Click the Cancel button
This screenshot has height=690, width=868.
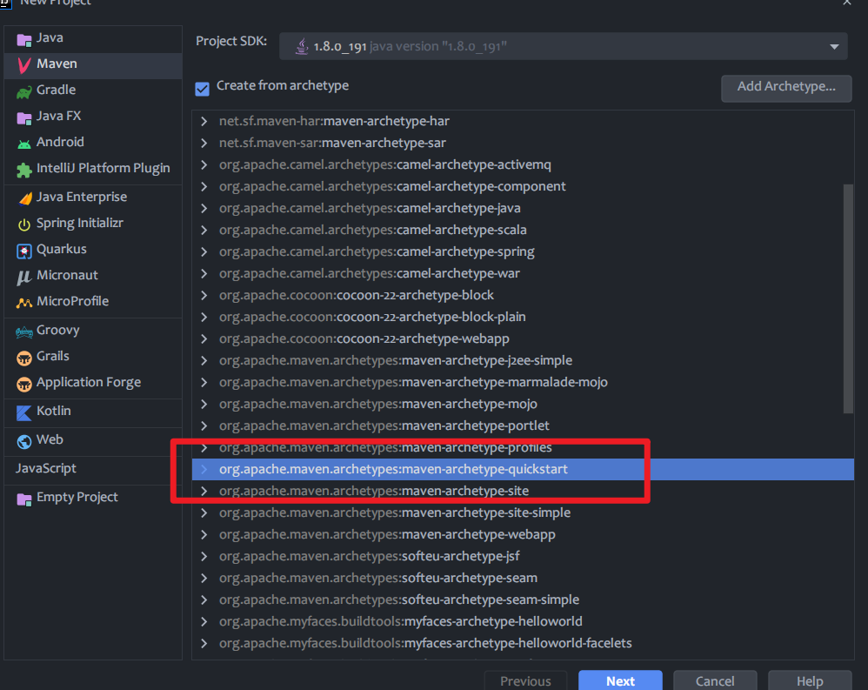coord(715,680)
